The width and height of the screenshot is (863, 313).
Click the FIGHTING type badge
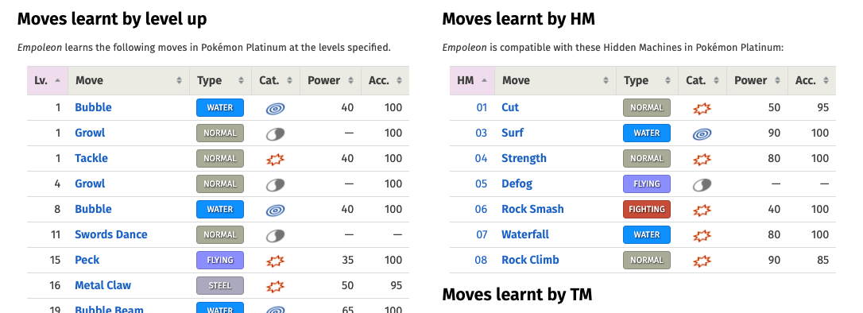tap(647, 209)
